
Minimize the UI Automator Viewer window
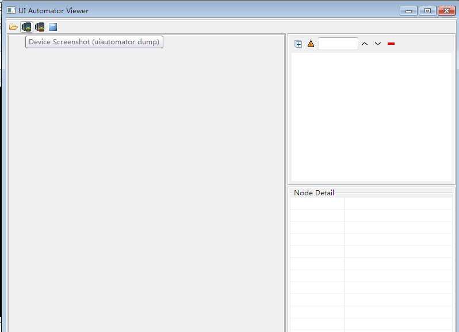(408, 11)
